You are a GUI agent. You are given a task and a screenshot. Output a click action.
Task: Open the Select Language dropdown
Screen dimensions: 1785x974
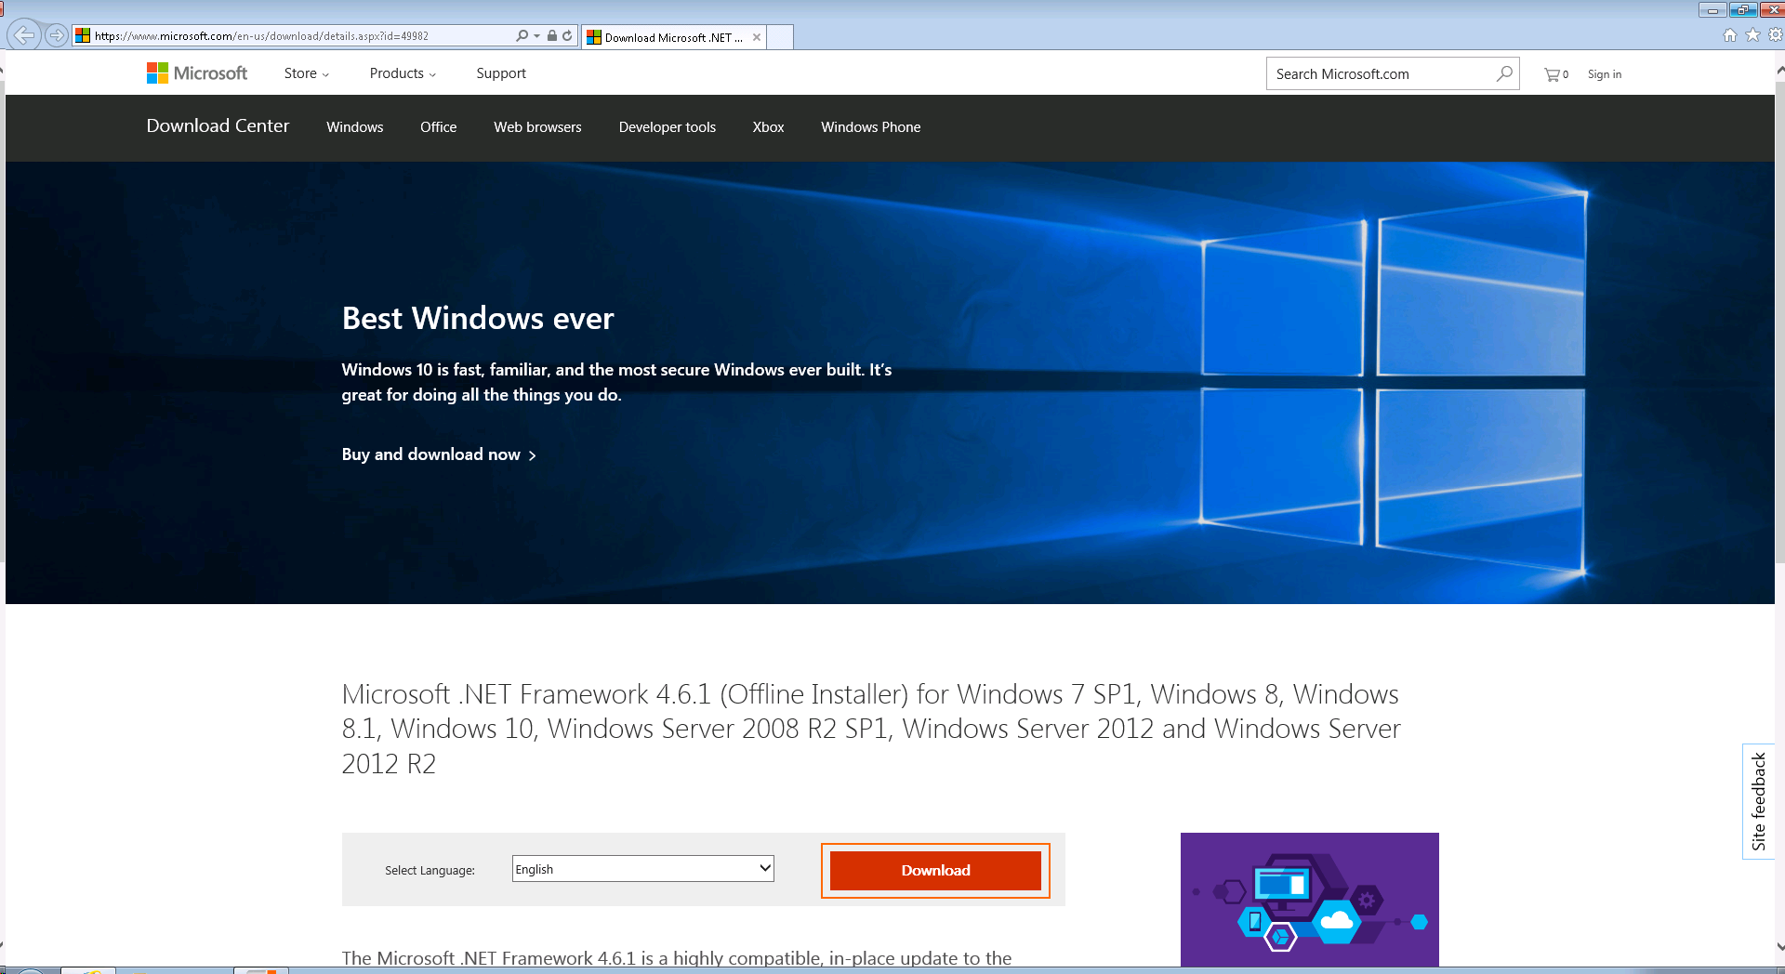(x=643, y=869)
